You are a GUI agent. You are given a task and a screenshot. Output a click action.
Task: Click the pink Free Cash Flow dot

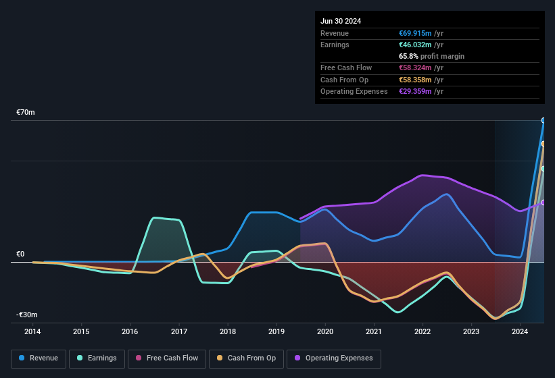coord(137,358)
